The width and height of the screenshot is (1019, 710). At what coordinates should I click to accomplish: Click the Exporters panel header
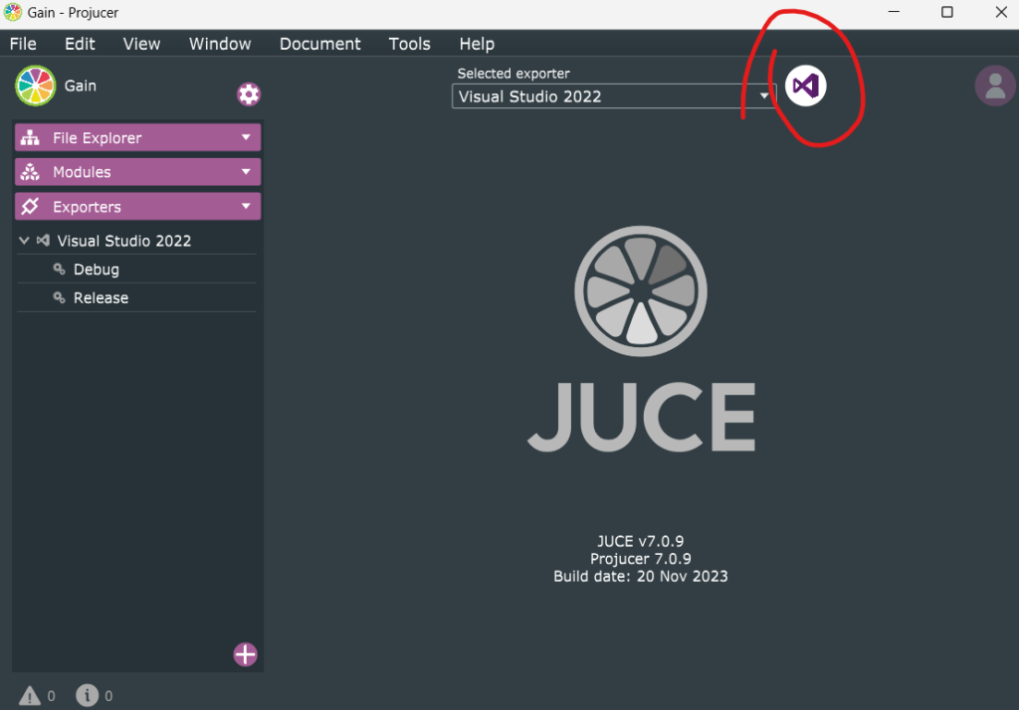[x=137, y=206]
